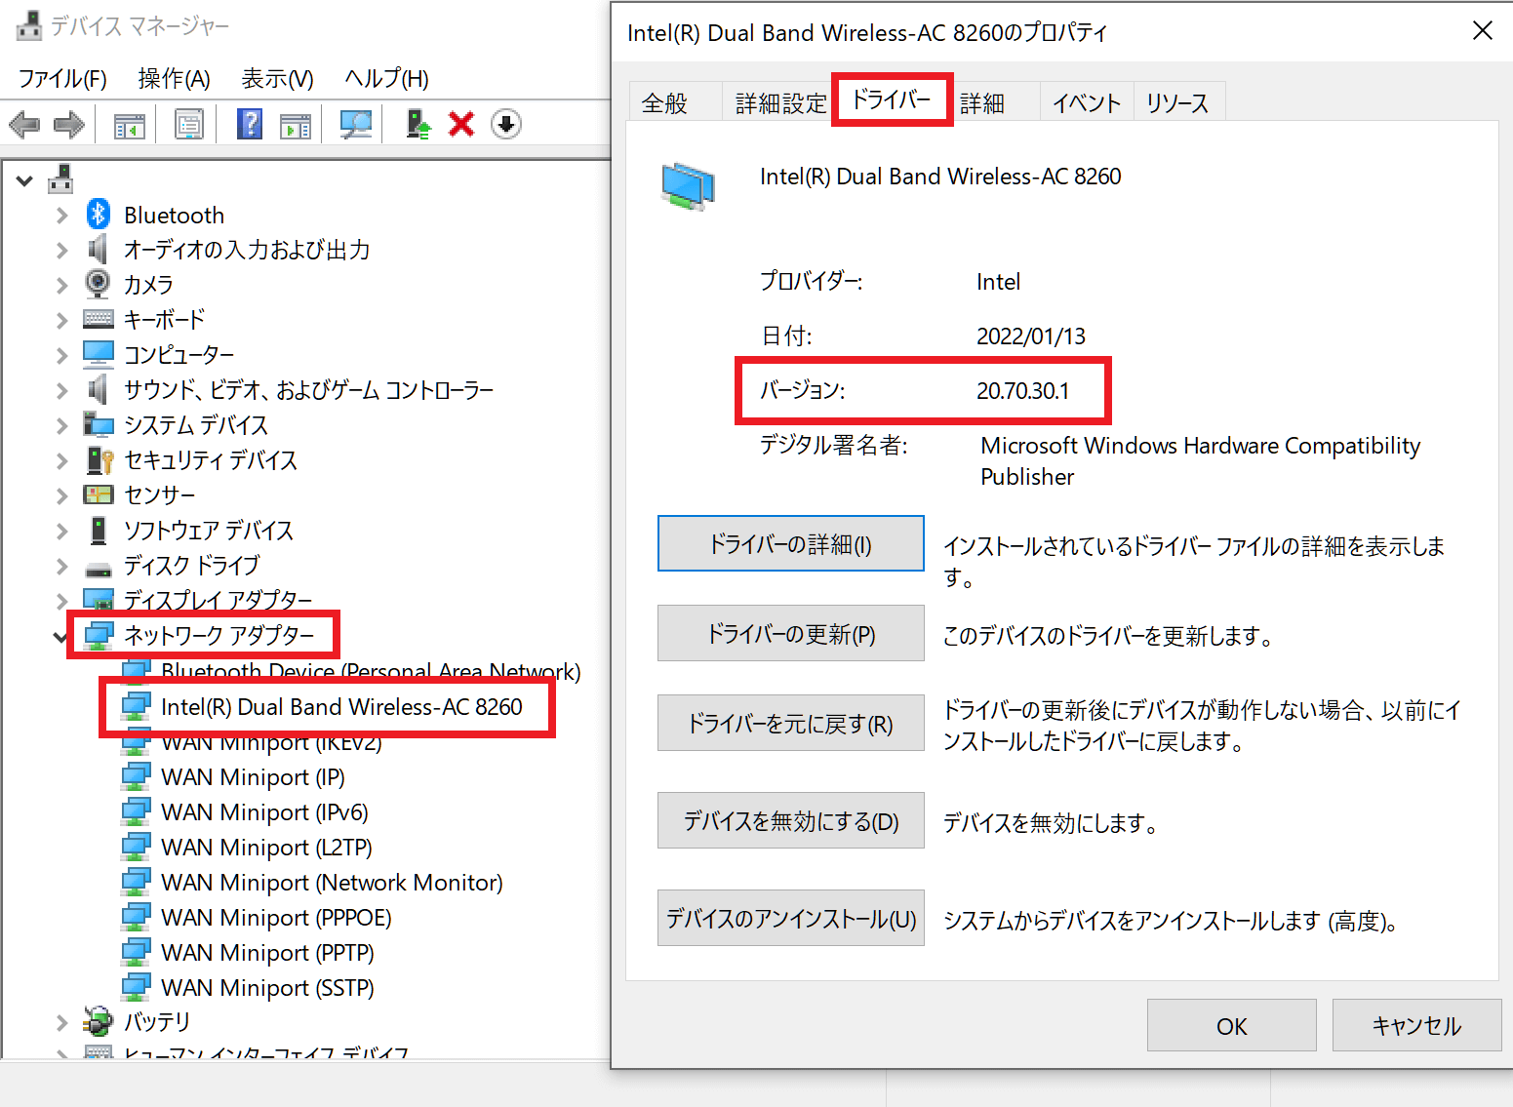Click the Back arrow toolbar icon
The width and height of the screenshot is (1513, 1107).
coord(24,125)
